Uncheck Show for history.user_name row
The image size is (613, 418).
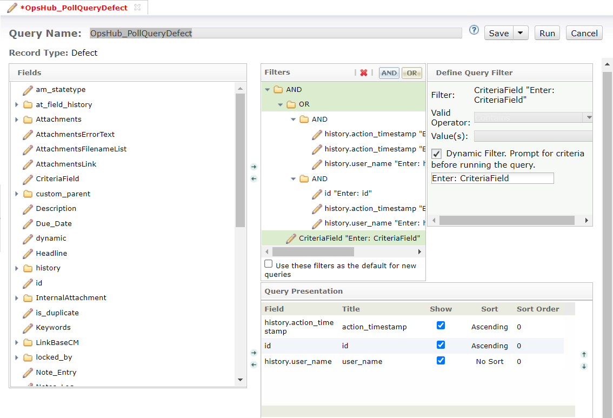441,361
